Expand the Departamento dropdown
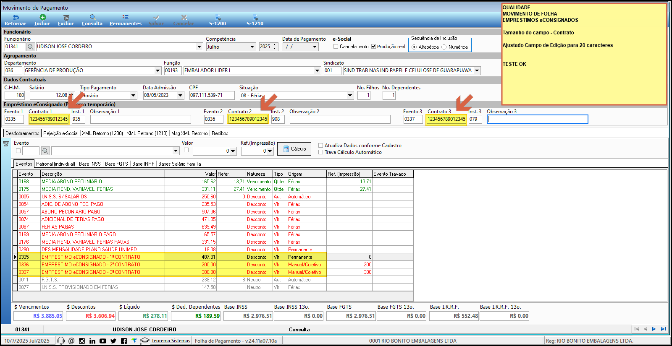 157,70
